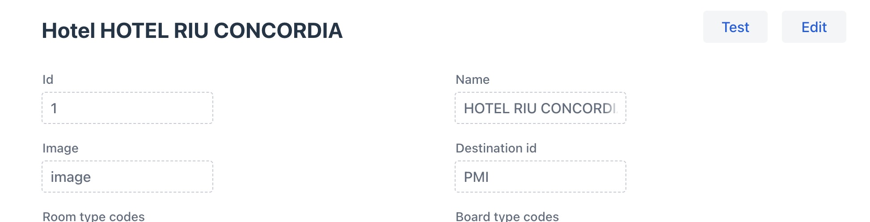Click the Image field label

60,148
